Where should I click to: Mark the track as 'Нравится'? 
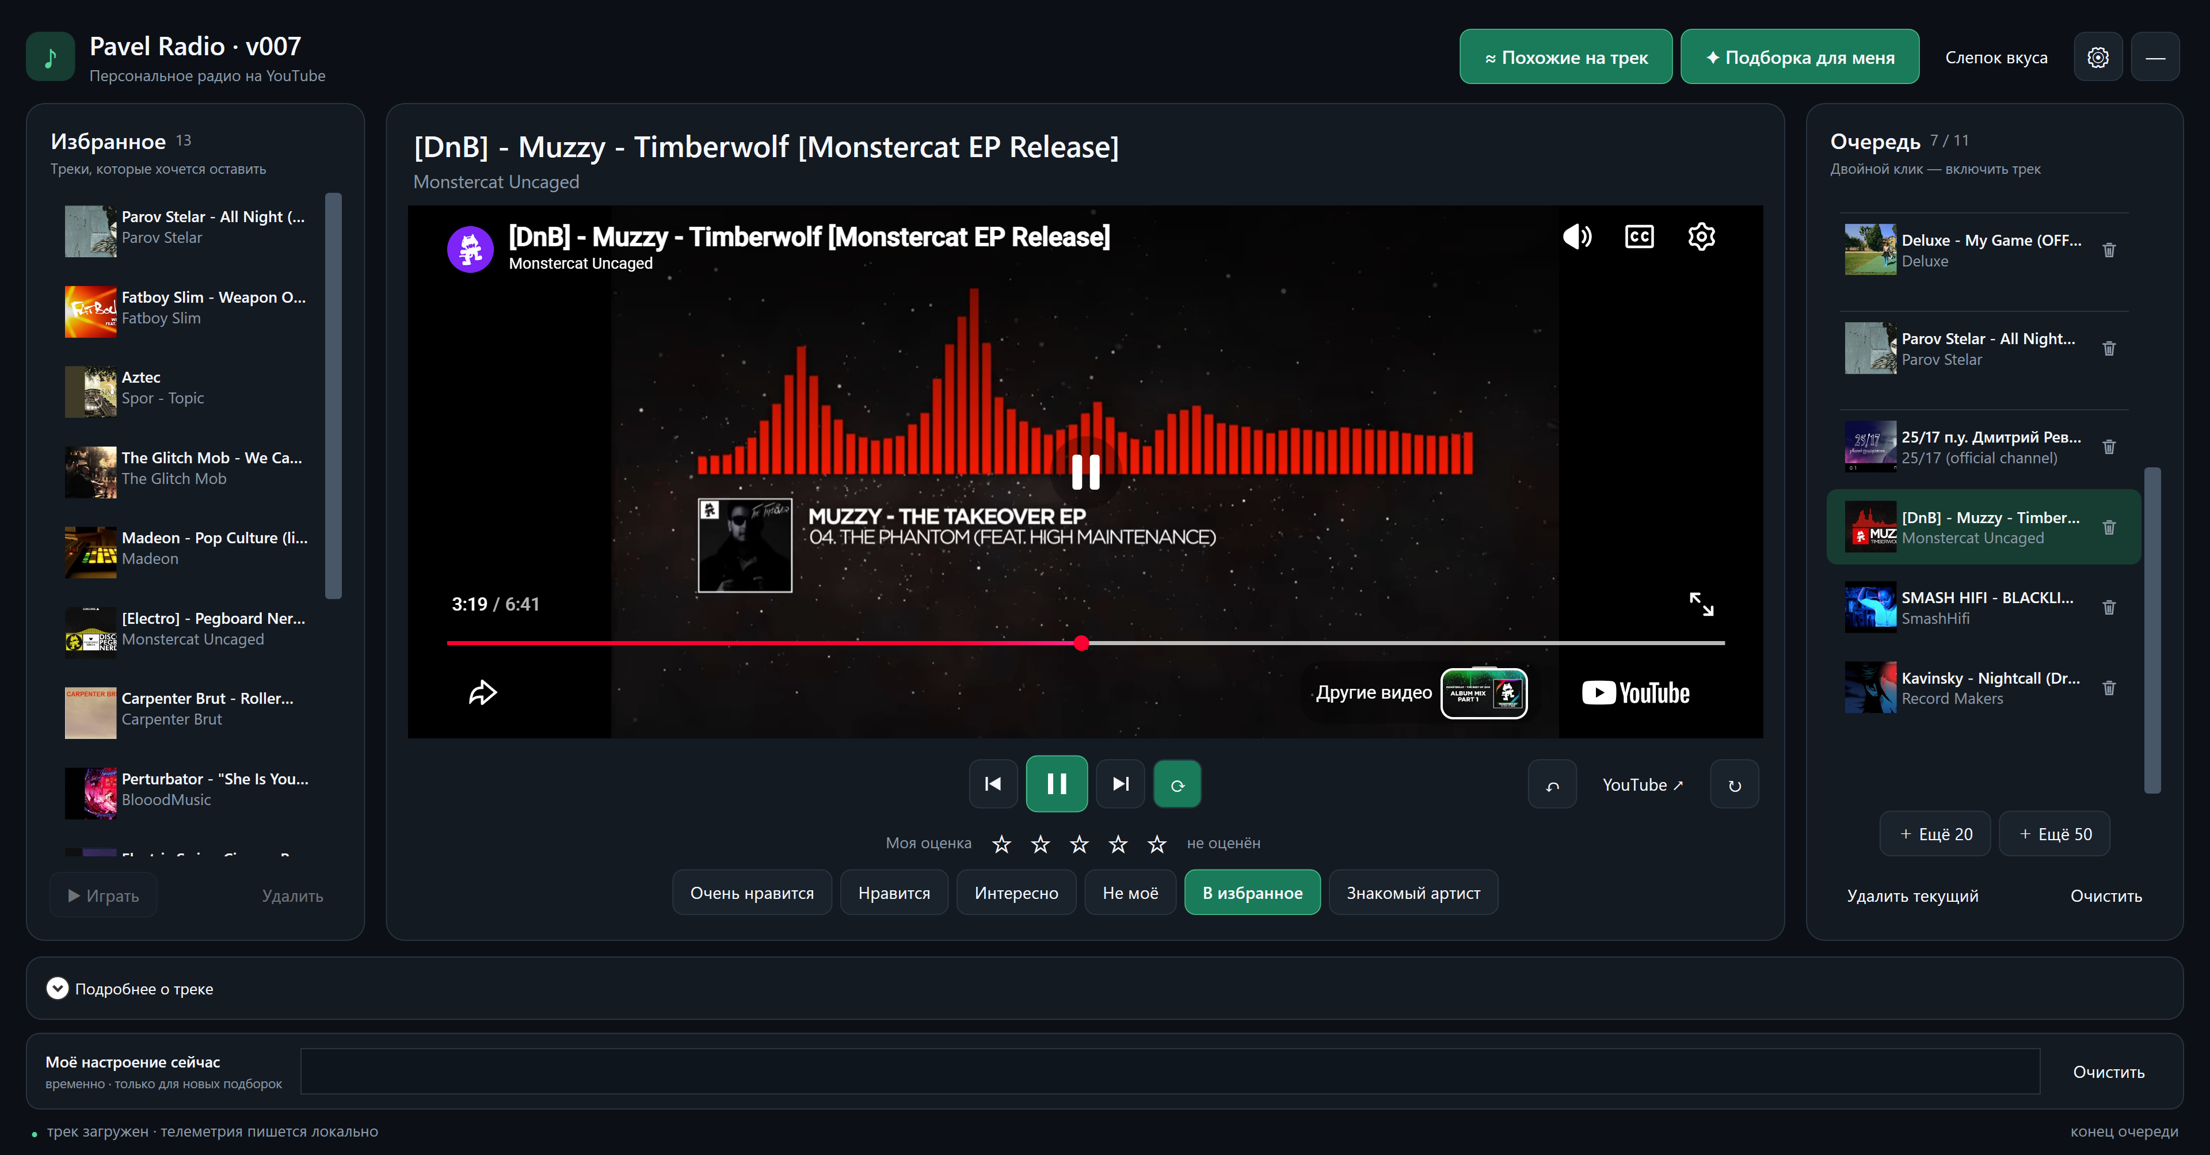click(894, 893)
